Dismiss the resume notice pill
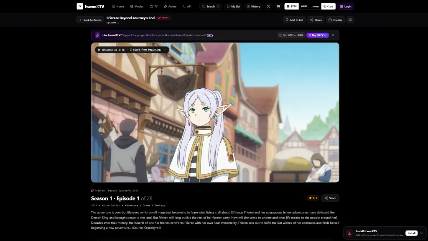Image resolution: width=428 pixels, height=241 pixels. (x=165, y=50)
